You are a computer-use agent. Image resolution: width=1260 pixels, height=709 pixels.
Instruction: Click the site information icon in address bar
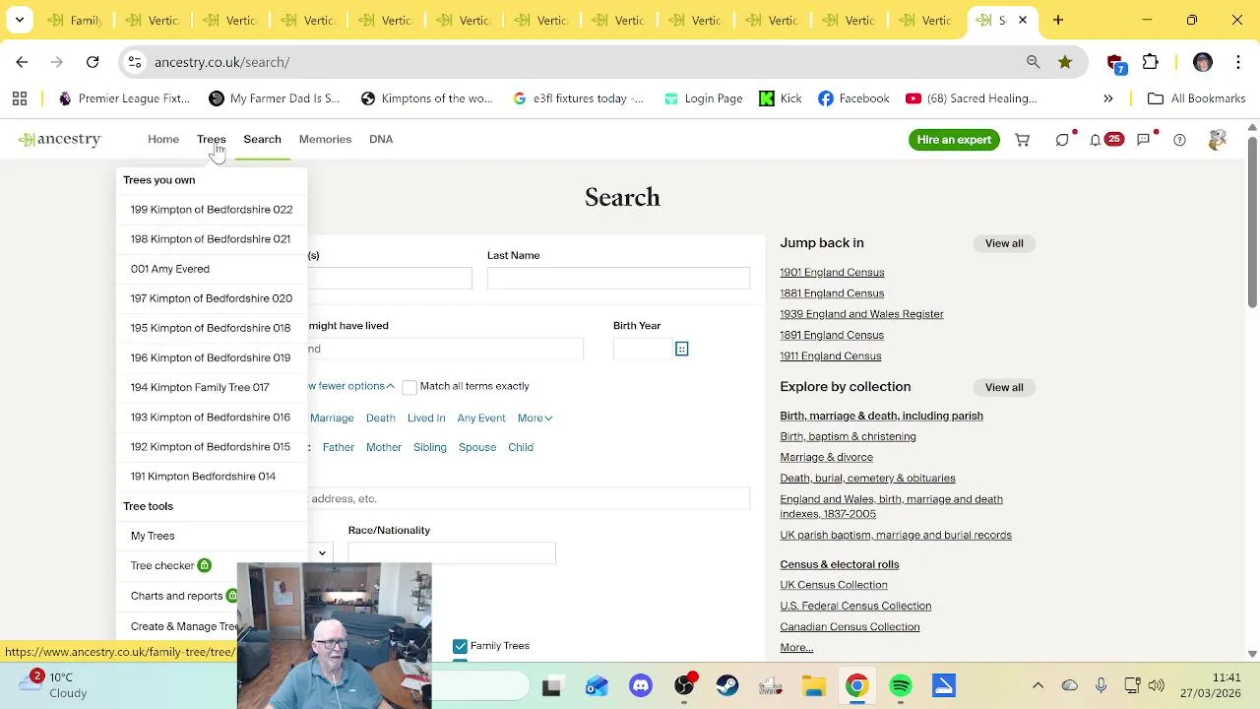(x=135, y=62)
